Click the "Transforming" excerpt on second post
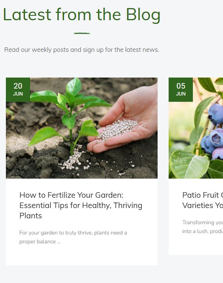The width and height of the screenshot is (223, 283). pos(202,227)
